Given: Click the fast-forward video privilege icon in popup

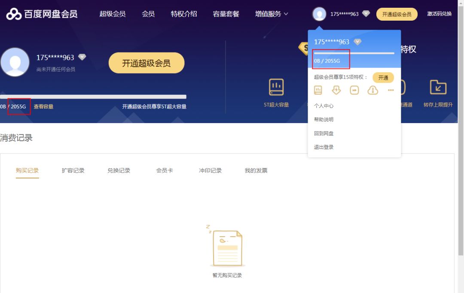Looking at the screenshot, I should click(354, 90).
